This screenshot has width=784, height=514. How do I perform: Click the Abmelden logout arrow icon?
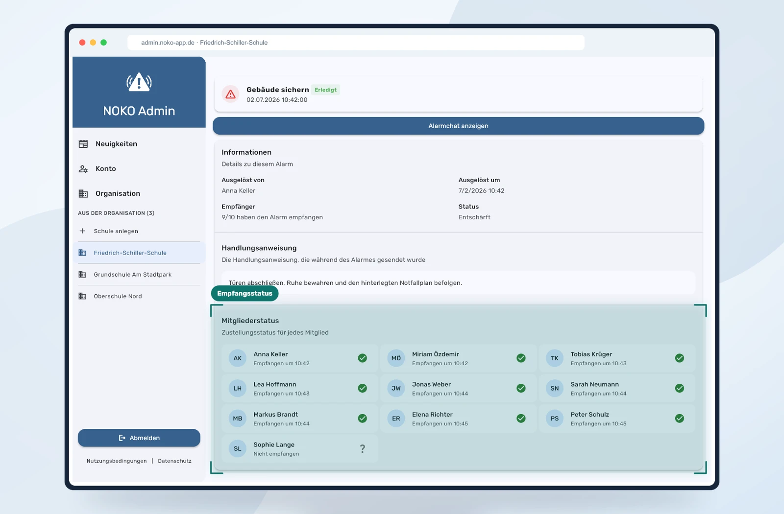(122, 438)
